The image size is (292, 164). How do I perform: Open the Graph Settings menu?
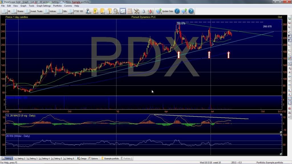pos(44,6)
